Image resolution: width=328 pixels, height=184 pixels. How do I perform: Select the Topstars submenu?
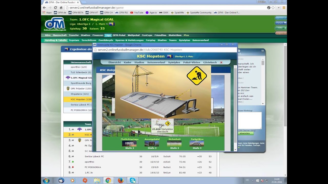tap(74, 40)
